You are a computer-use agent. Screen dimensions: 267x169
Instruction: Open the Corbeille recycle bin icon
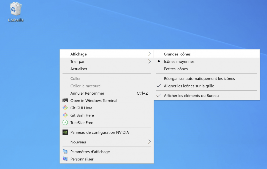coord(16,10)
